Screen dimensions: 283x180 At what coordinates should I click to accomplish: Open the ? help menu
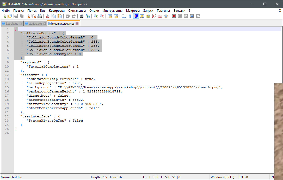click(189, 11)
